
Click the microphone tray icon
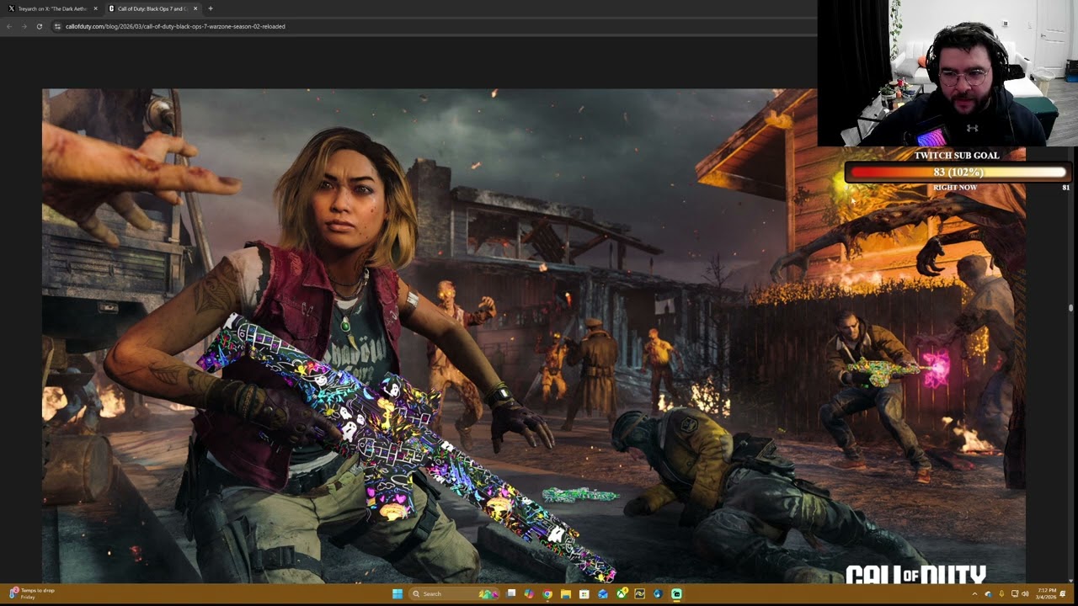click(x=1001, y=594)
